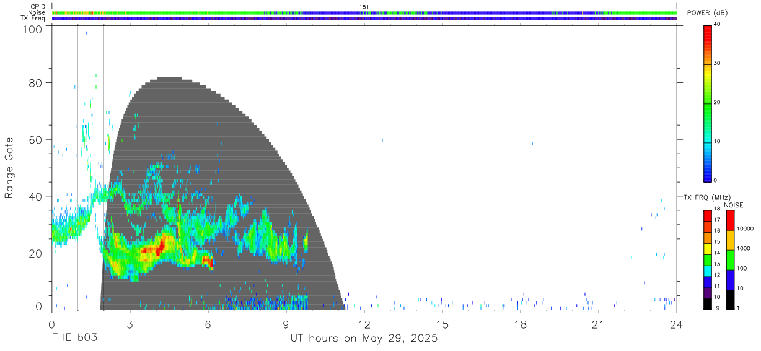Click the TX frequency legend label 18

tap(717, 209)
